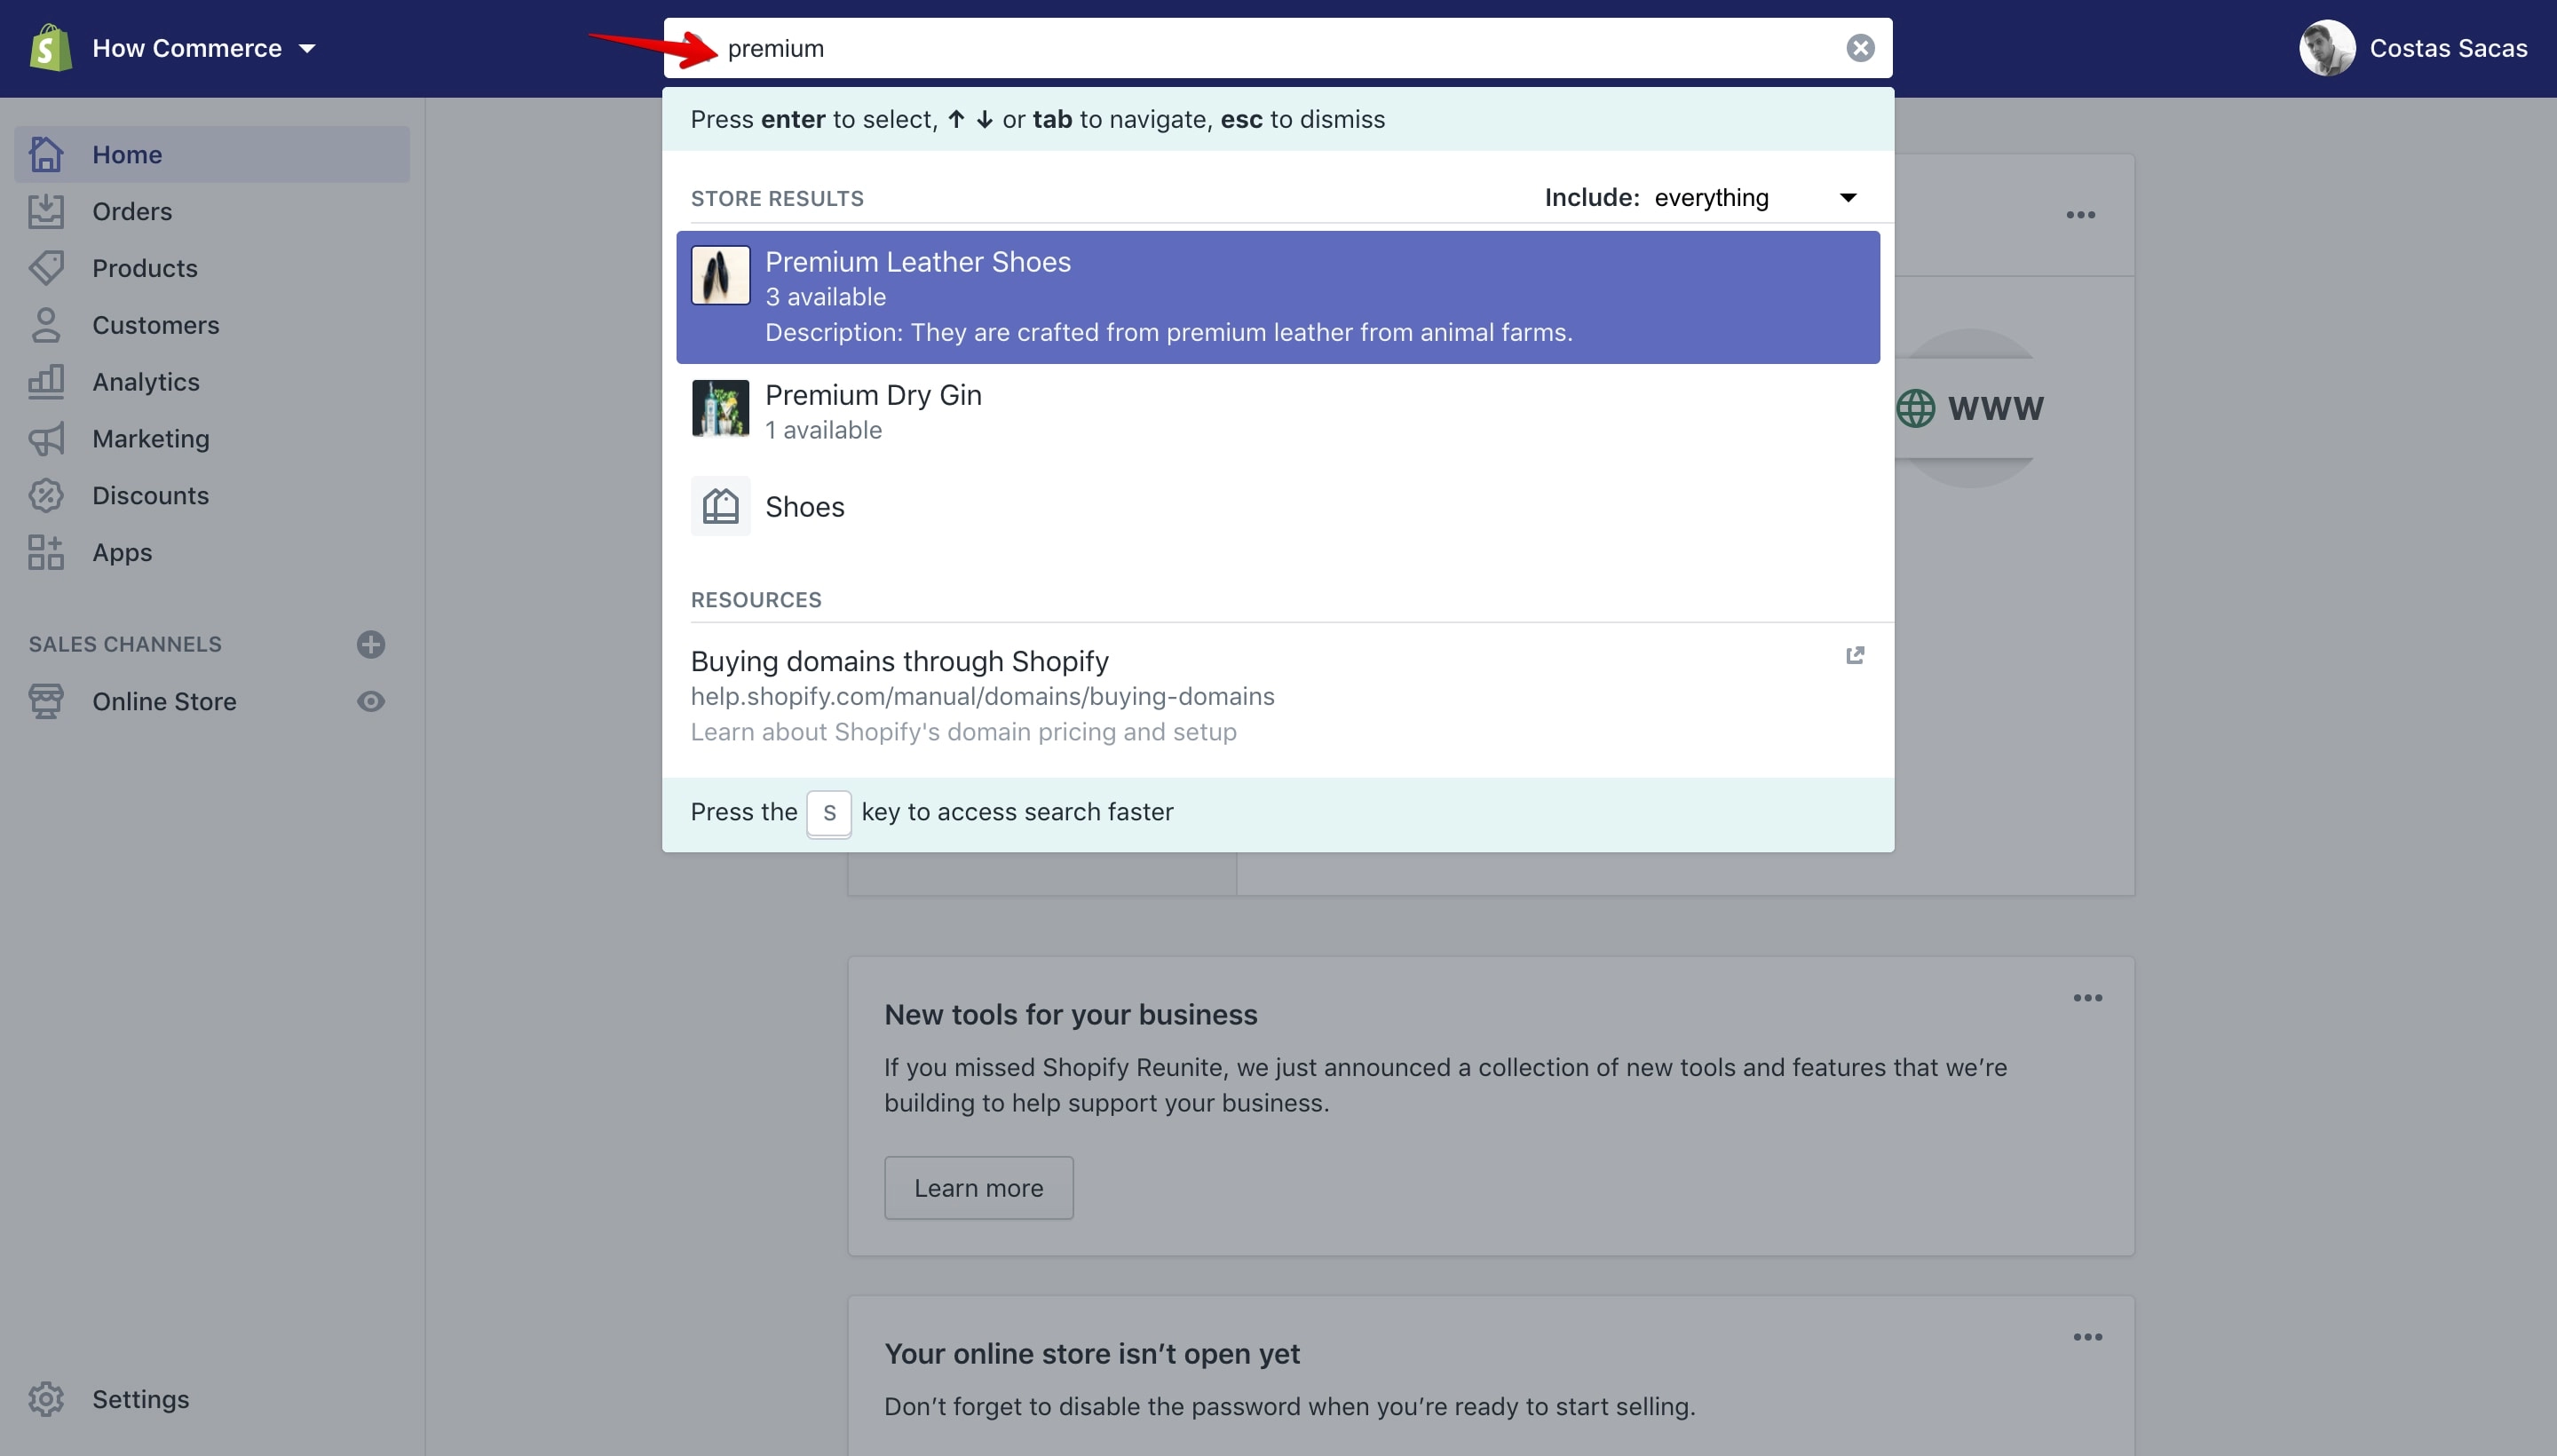Click Learn more under New tools for your business

click(x=978, y=1188)
